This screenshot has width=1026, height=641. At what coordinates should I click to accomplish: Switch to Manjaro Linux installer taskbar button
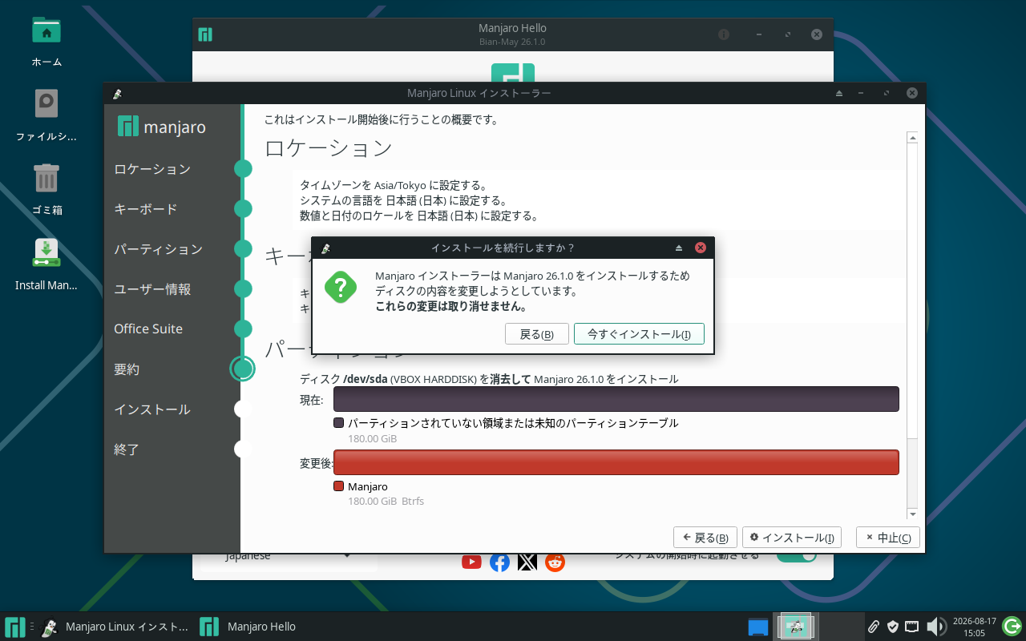[x=115, y=627]
